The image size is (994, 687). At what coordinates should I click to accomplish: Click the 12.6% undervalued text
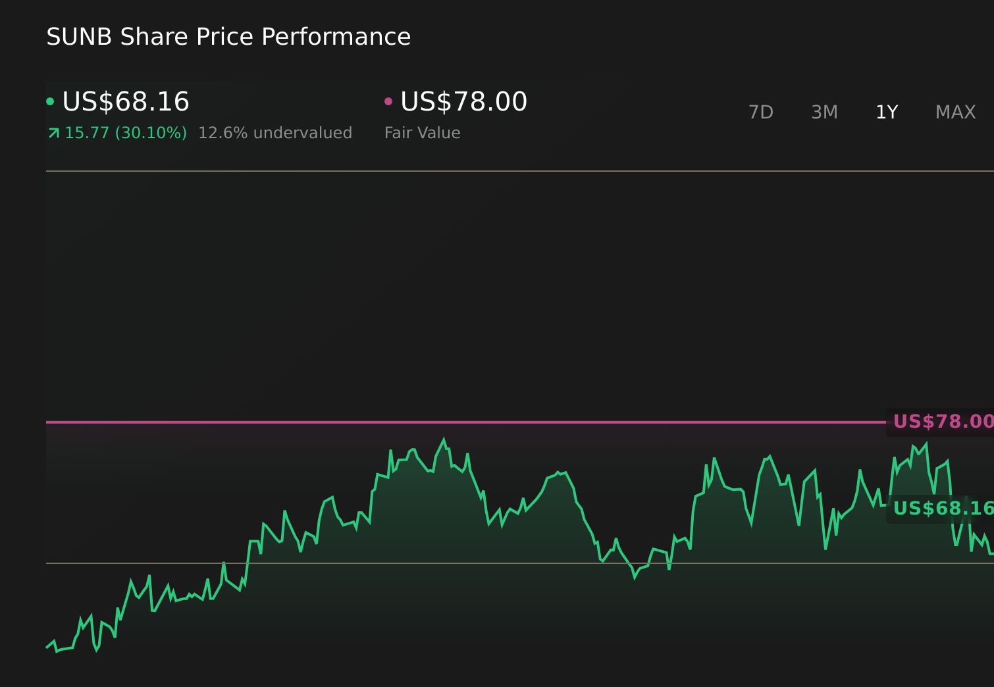coord(275,132)
